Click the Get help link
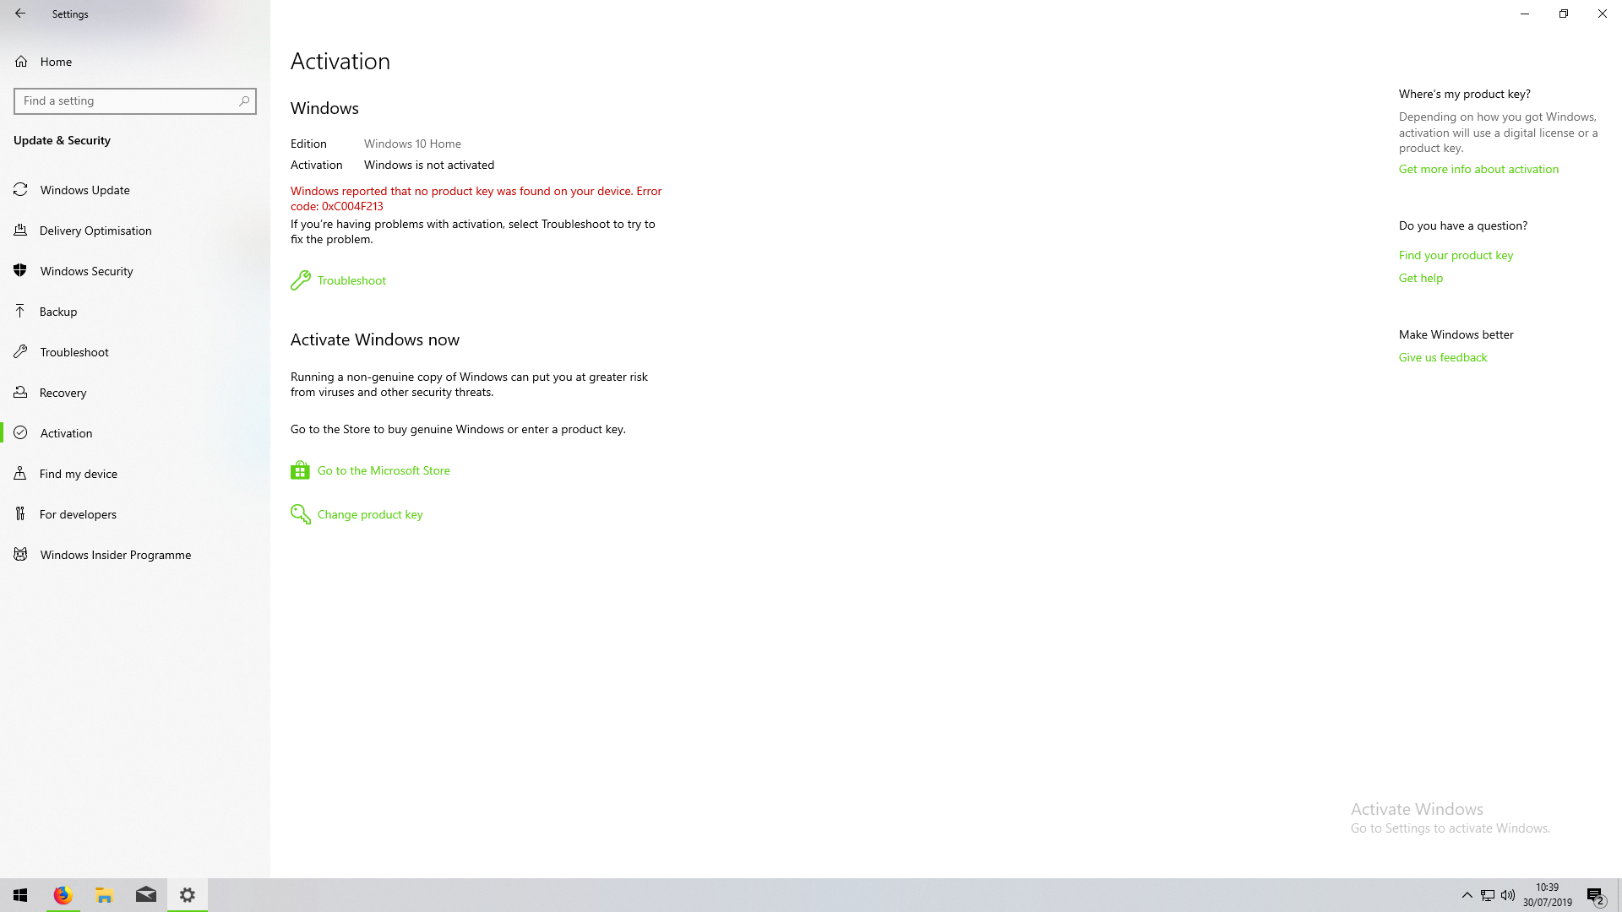Screen dimensions: 1622x912 click(x=1421, y=278)
